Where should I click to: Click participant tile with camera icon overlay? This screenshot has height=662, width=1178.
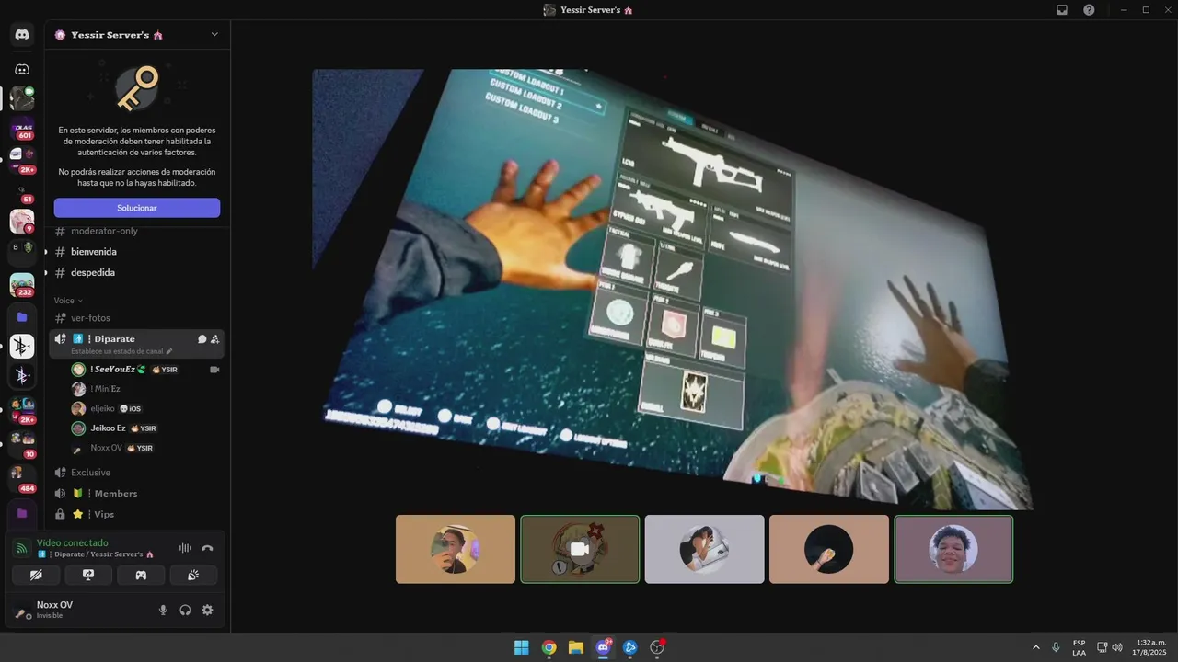(580, 549)
